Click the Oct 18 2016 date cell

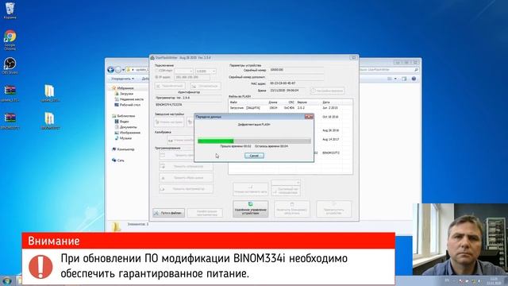pyautogui.click(x=330, y=117)
